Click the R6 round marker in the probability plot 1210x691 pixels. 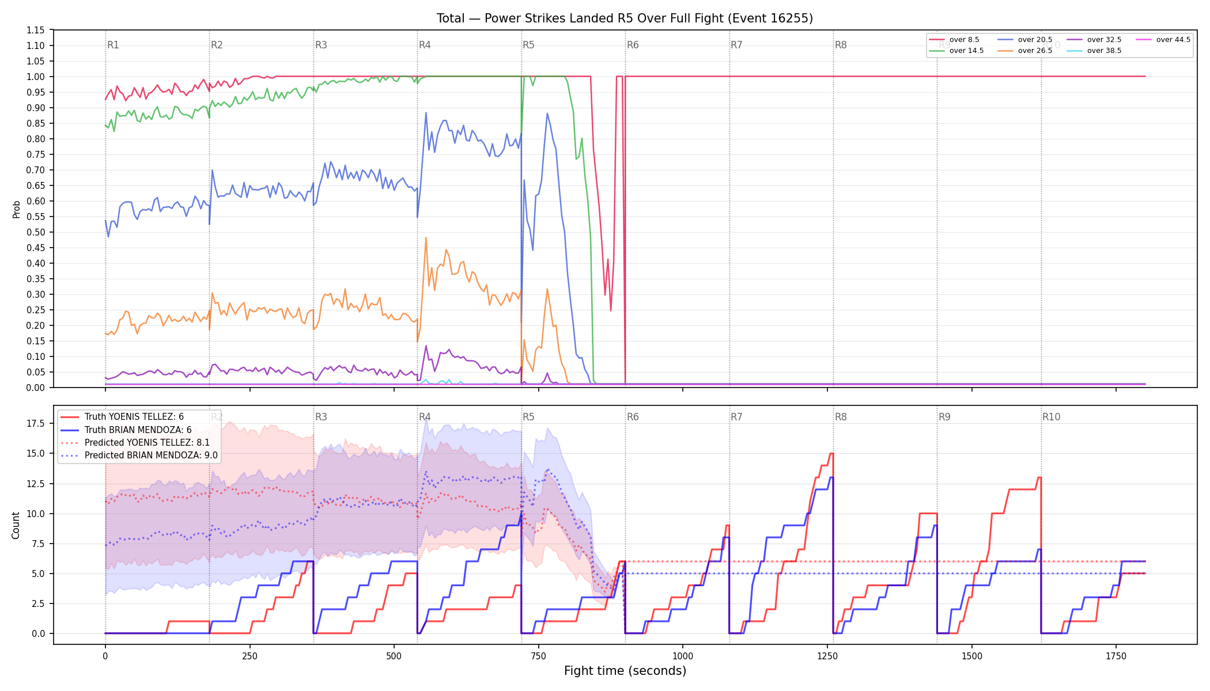633,45
